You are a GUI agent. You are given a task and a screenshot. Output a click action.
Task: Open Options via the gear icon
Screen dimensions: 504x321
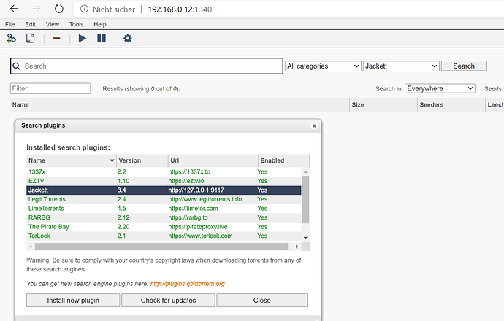128,38
